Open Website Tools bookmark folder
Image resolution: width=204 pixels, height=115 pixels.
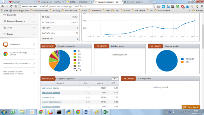69,11
